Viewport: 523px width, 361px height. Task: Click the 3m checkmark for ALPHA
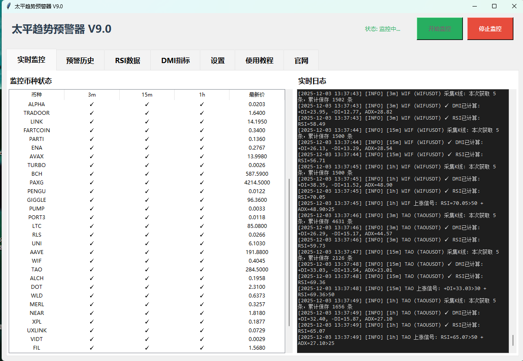[x=91, y=104]
